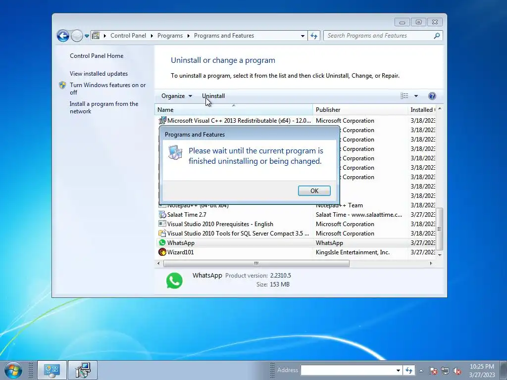Image resolution: width=507 pixels, height=380 pixels.
Task: Expand arrow after Control Panel breadcrumb
Action: (152, 36)
